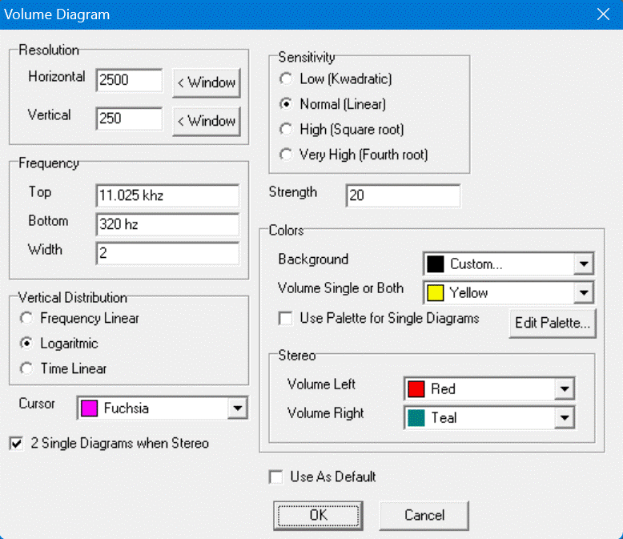Click the Edit Palette button
Image resolution: width=623 pixels, height=539 pixels.
click(553, 324)
